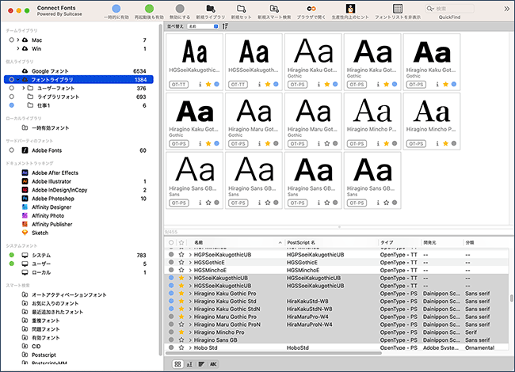This screenshot has width=515, height=372.
Task: Create a new library with the toolbar icon
Action: [x=211, y=9]
